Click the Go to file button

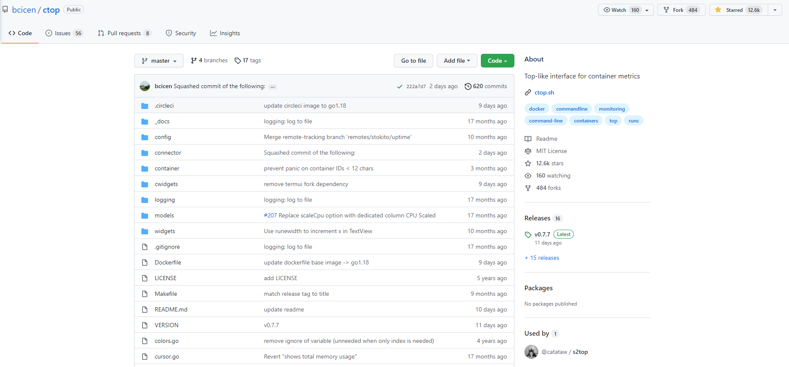[x=413, y=61]
